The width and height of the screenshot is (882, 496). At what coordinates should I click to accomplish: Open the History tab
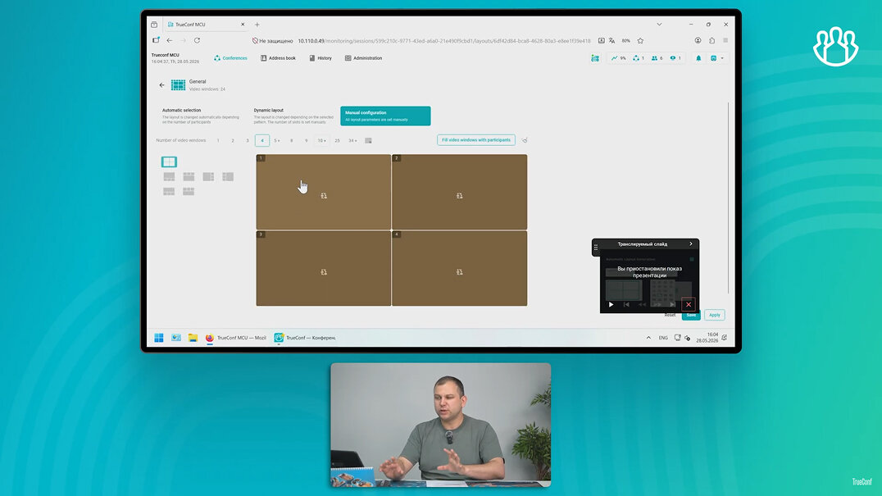point(321,58)
